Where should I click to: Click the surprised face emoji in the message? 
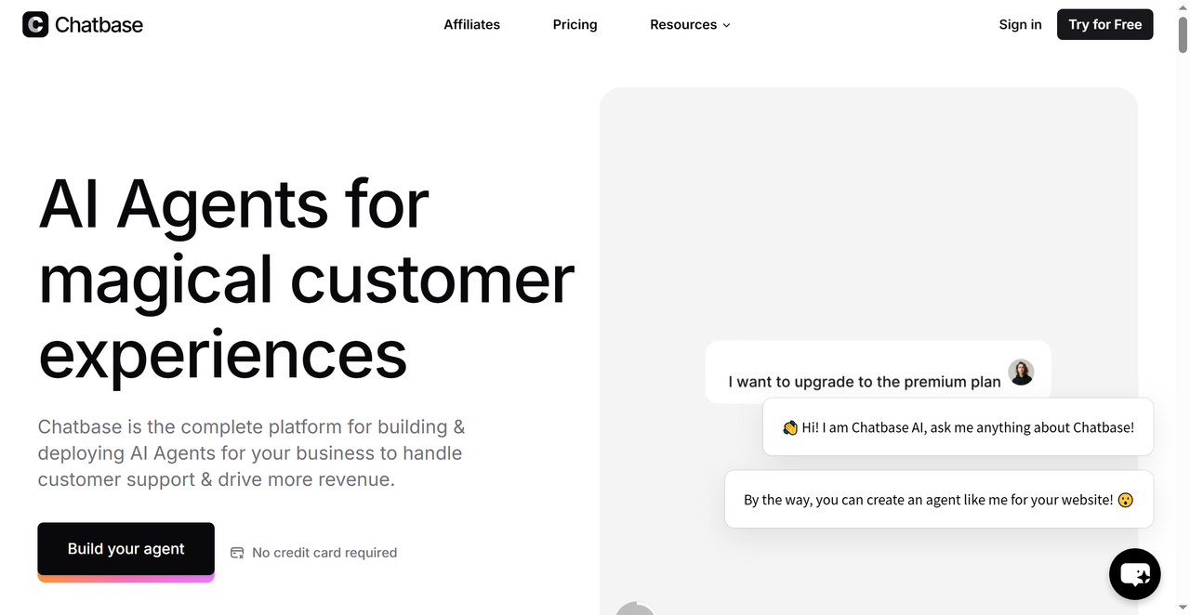tap(1126, 500)
